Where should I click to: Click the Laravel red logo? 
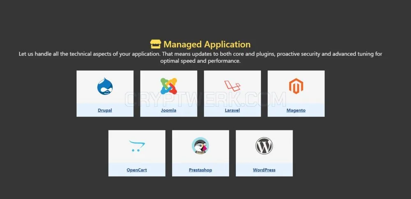tap(232, 86)
